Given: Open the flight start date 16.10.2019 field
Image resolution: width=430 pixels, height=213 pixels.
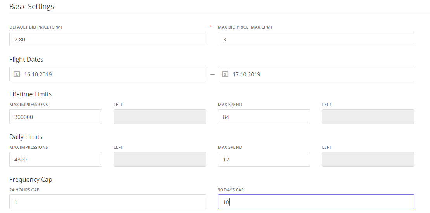Looking at the screenshot, I should [x=112, y=74].
